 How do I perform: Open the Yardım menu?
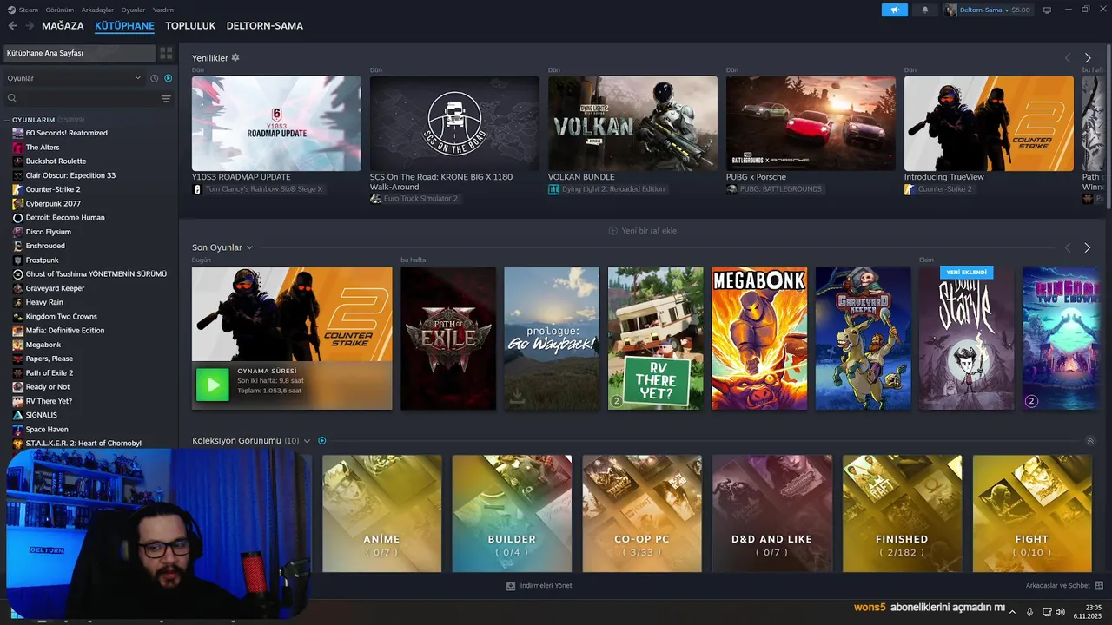coord(163,10)
